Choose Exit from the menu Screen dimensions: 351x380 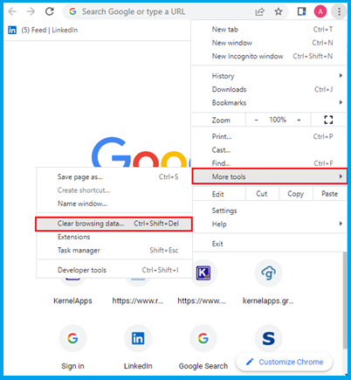coord(269,244)
